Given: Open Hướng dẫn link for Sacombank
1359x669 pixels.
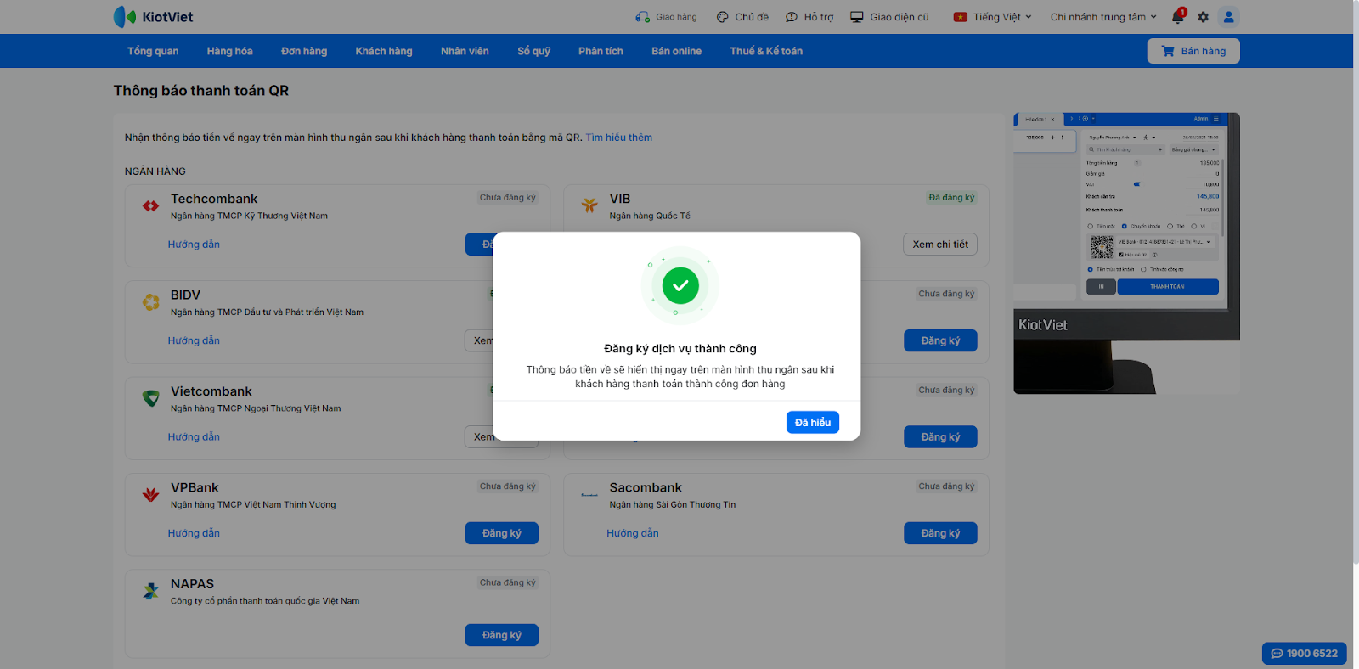Looking at the screenshot, I should (633, 533).
